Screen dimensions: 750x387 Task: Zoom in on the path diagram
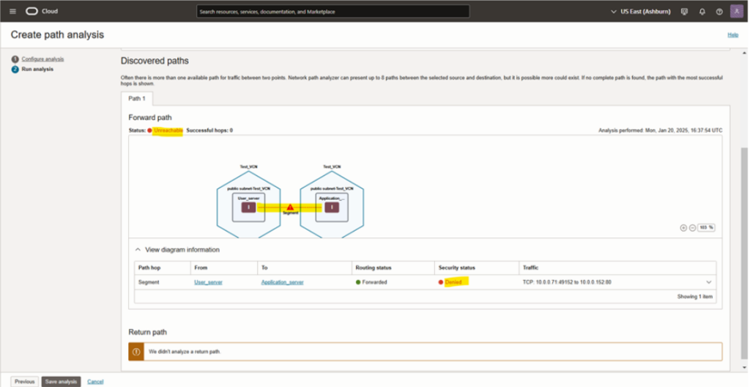coord(683,227)
